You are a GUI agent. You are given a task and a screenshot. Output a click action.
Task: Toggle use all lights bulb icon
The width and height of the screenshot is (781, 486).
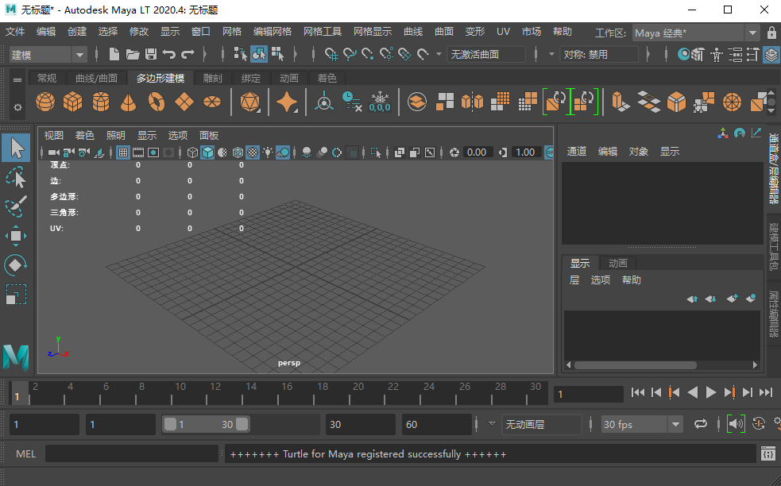click(x=268, y=152)
